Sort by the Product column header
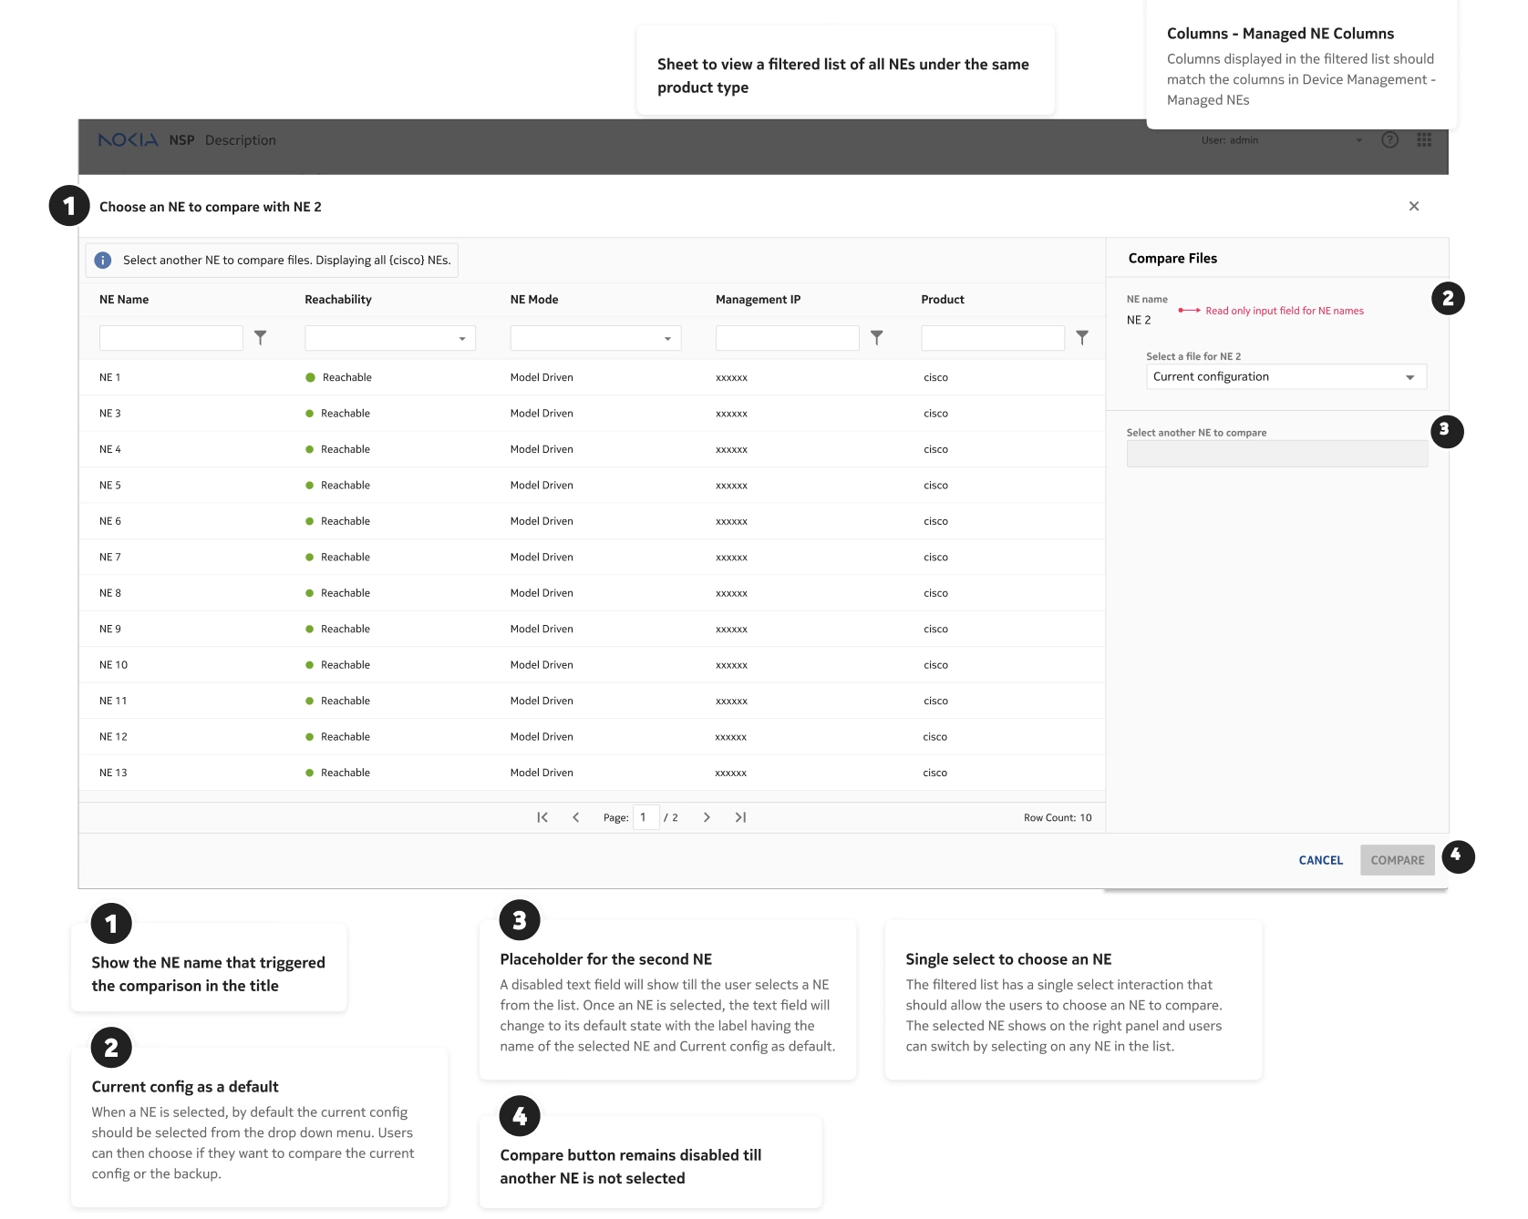This screenshot has height=1219, width=1528. (943, 300)
